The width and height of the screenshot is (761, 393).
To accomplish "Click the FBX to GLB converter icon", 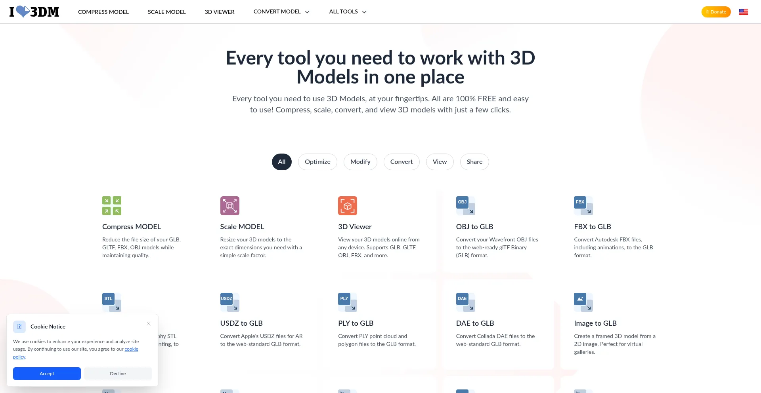I will click(583, 206).
